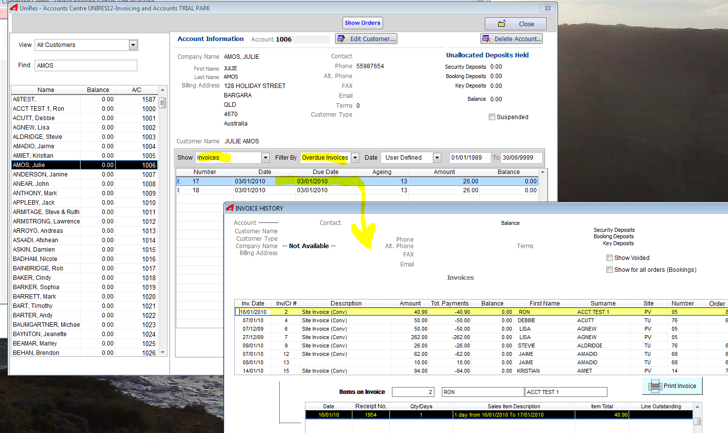This screenshot has width=728, height=433.
Task: Click scroll up arrow in invoice items list
Action: [x=697, y=407]
